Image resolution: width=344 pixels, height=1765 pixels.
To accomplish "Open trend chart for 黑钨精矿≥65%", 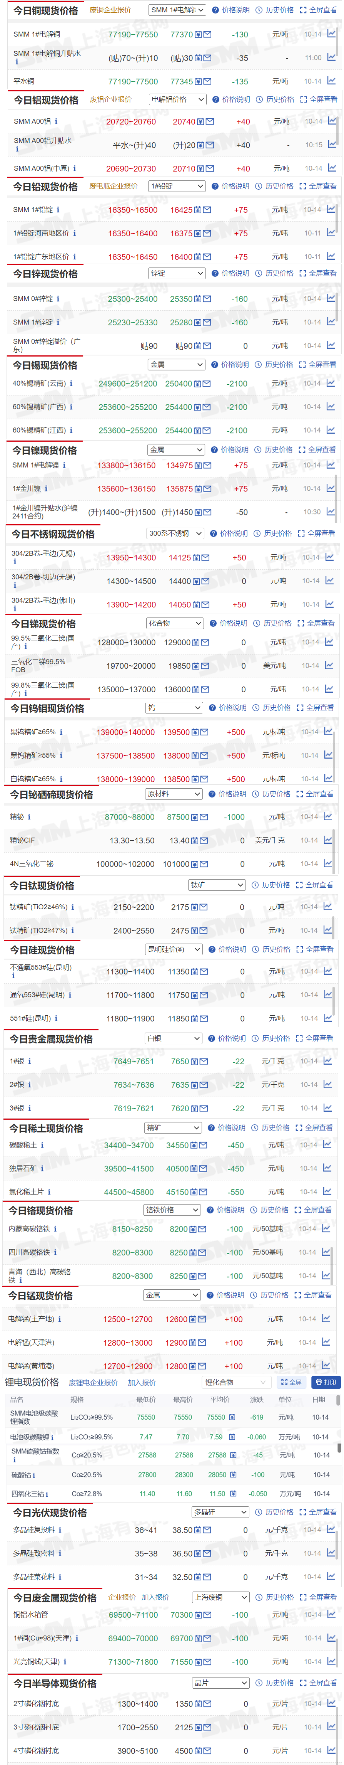I will [x=328, y=731].
